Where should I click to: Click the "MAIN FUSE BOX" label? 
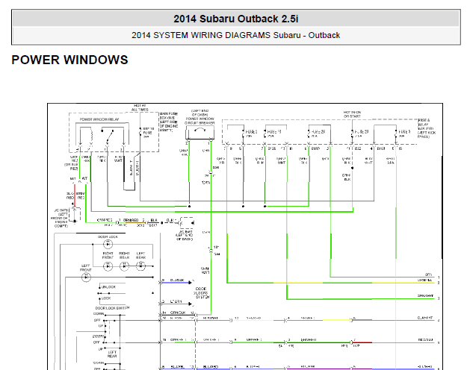[x=169, y=114]
